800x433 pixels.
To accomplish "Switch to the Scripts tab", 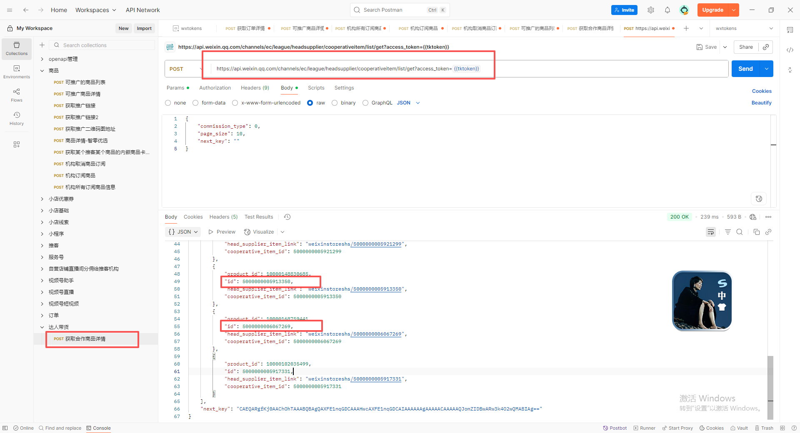I will (316, 88).
